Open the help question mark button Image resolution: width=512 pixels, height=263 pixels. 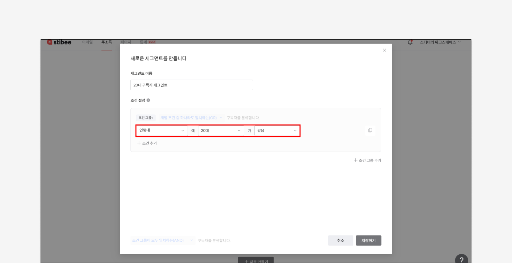(x=461, y=260)
